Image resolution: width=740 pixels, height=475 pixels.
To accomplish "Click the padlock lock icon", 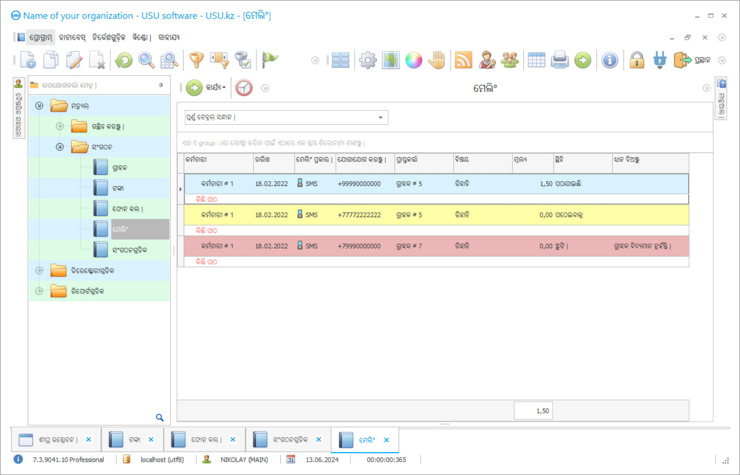I will point(636,60).
